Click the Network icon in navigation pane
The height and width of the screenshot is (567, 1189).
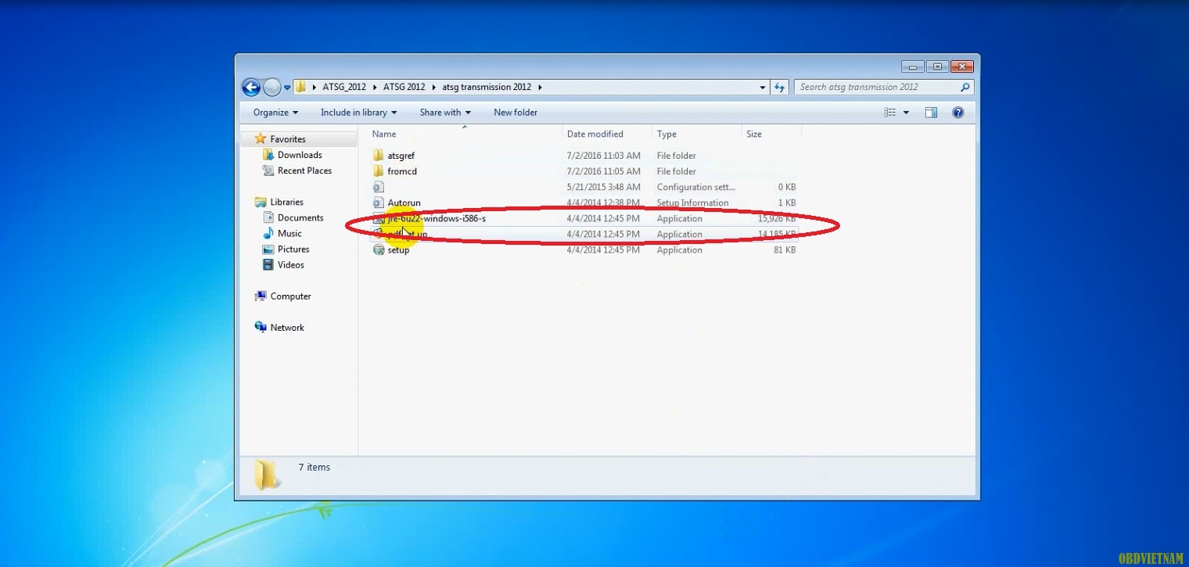[260, 327]
